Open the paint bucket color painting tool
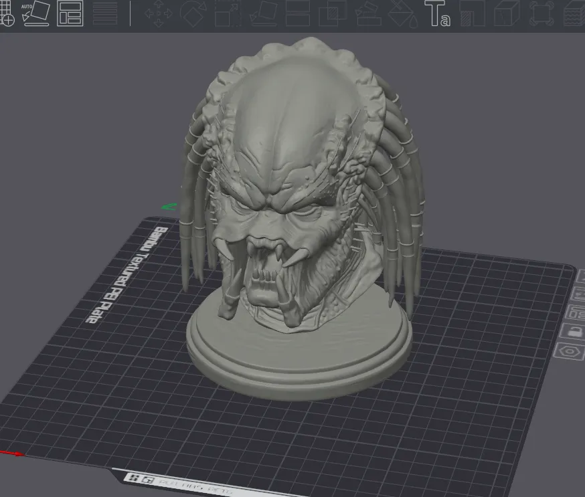The width and height of the screenshot is (585, 497). coord(404,13)
